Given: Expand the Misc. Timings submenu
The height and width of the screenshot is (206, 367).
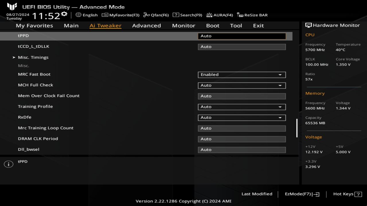Looking at the screenshot, I should 33,57.
